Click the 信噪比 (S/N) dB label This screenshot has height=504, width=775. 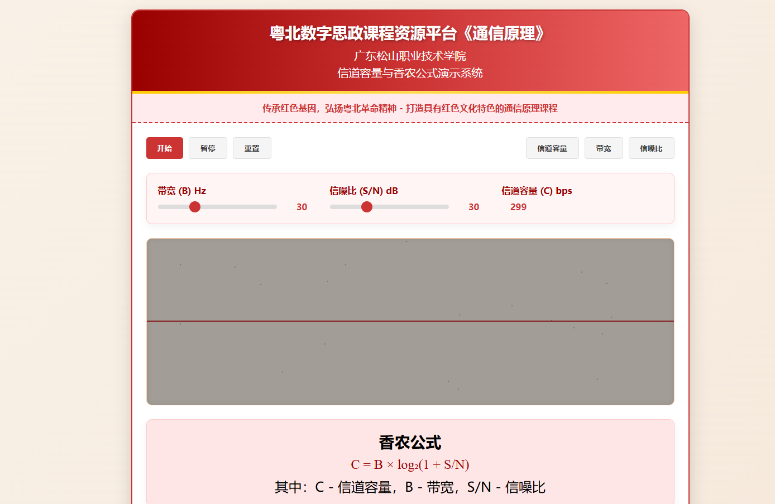coord(363,191)
